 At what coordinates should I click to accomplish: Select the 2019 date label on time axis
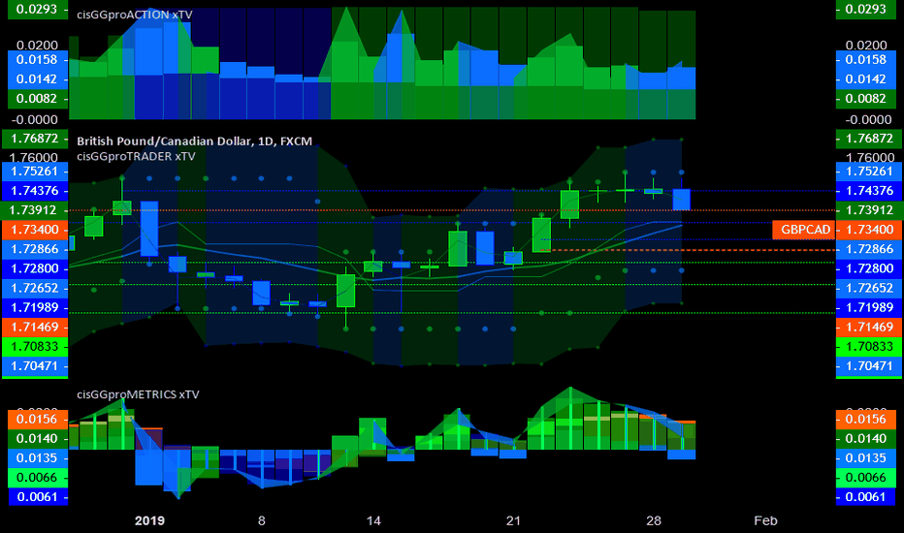click(x=149, y=521)
